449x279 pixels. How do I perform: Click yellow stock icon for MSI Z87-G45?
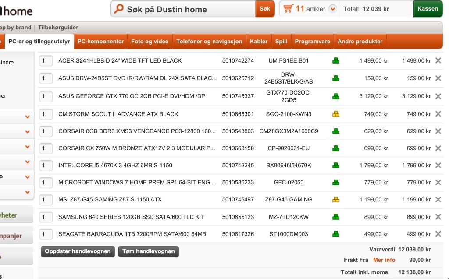point(336,200)
